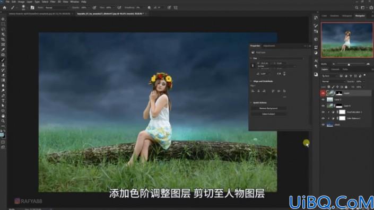Open brush Opacity dropdown in options bar

[89, 7]
